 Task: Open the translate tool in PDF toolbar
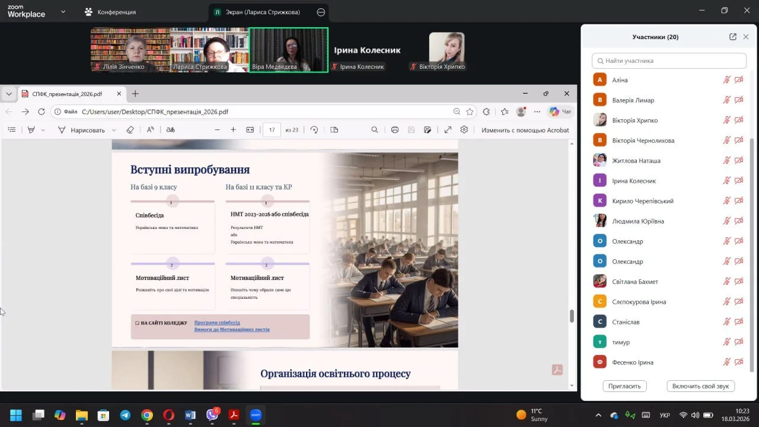pos(170,130)
